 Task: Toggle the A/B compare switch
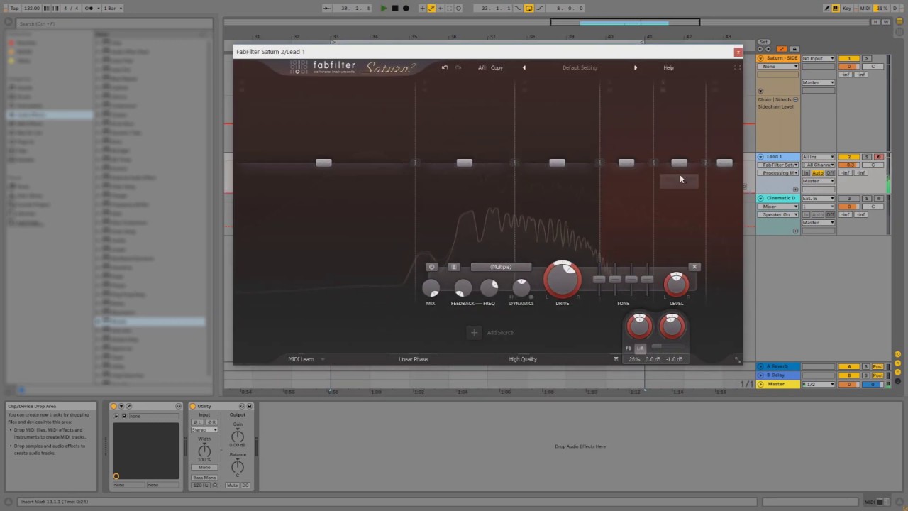coord(482,67)
